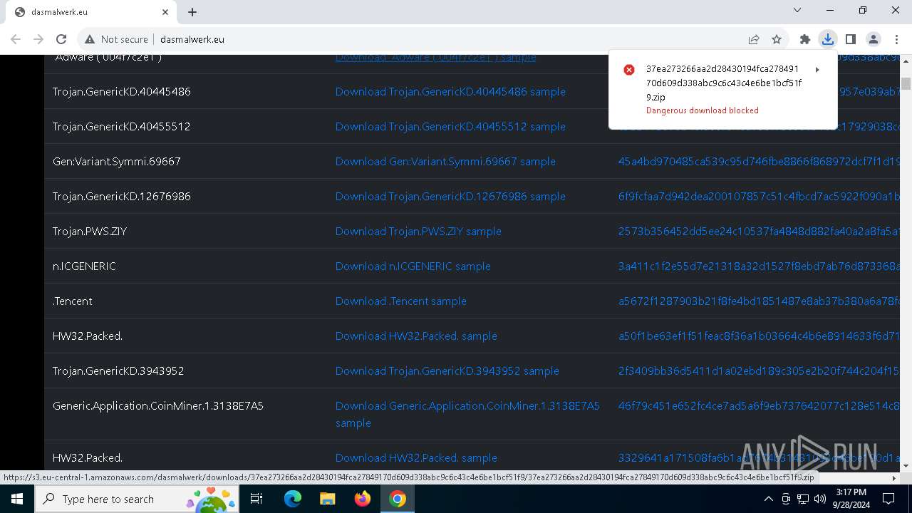Close the dasmalwerk.eu tab
912x513 pixels.
click(x=165, y=11)
